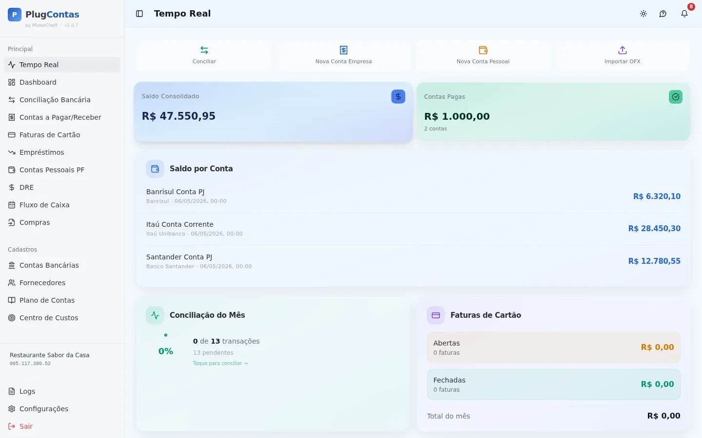Go to Fluxo de Caixa
The width and height of the screenshot is (702, 438).
pyautogui.click(x=62, y=205)
